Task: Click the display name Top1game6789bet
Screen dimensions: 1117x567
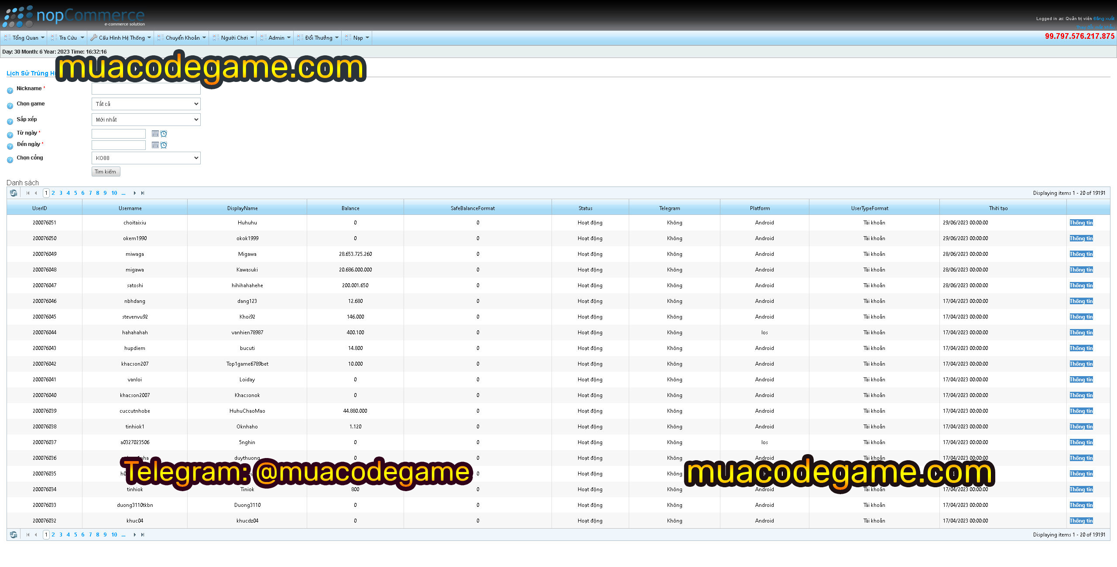Action: (247, 364)
